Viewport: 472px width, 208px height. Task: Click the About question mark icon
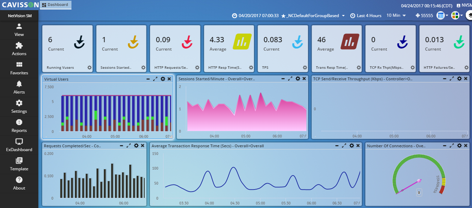pos(19,180)
